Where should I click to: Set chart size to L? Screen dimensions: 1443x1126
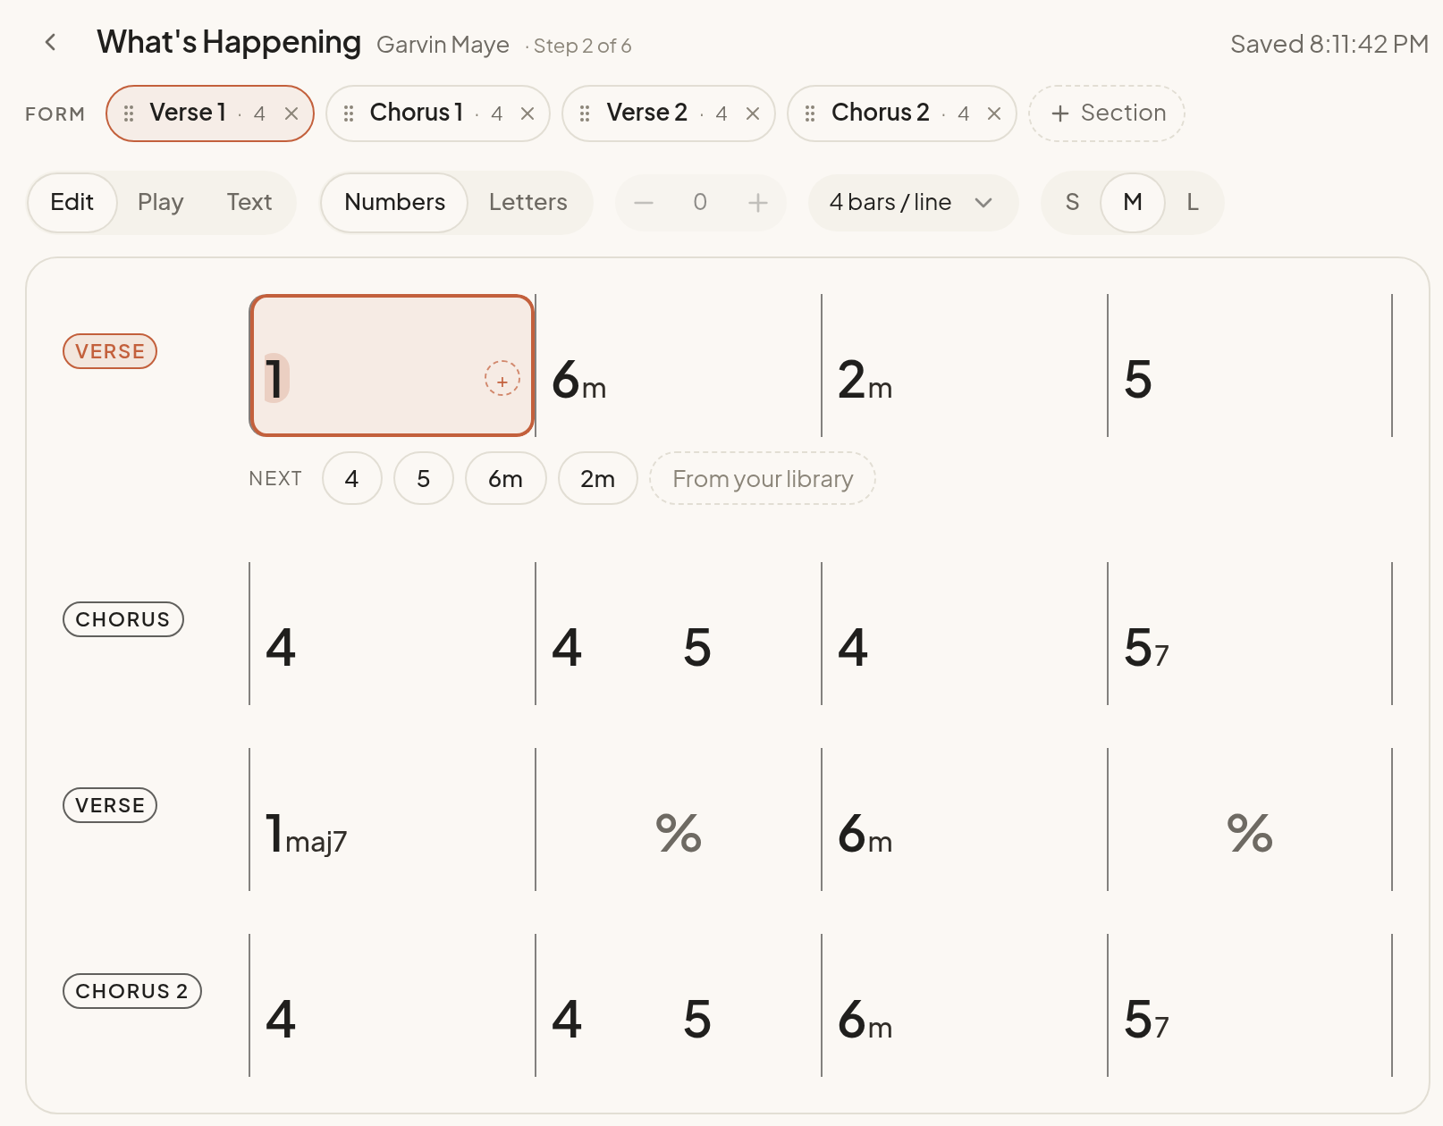pos(1193,203)
